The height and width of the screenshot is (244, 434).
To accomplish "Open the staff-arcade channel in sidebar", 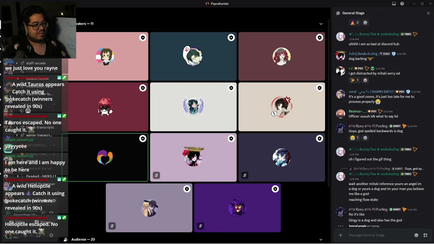I will click(36, 63).
